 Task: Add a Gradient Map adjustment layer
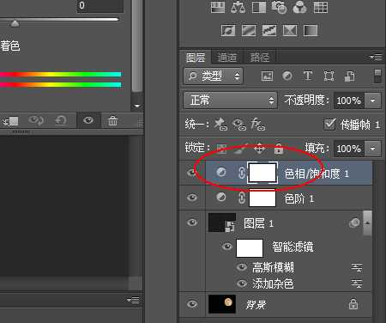(311, 30)
